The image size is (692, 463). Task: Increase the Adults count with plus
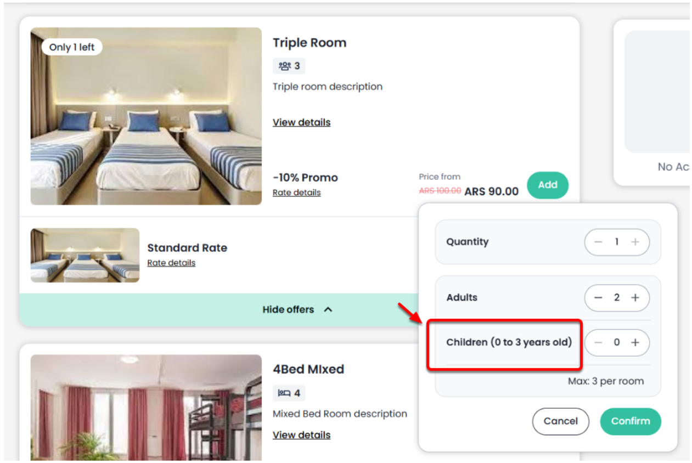tap(635, 298)
